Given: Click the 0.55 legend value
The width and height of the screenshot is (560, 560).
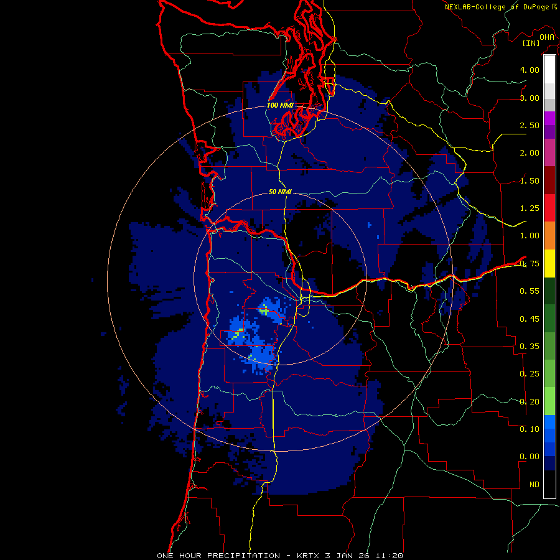Looking at the screenshot, I should coord(530,291).
